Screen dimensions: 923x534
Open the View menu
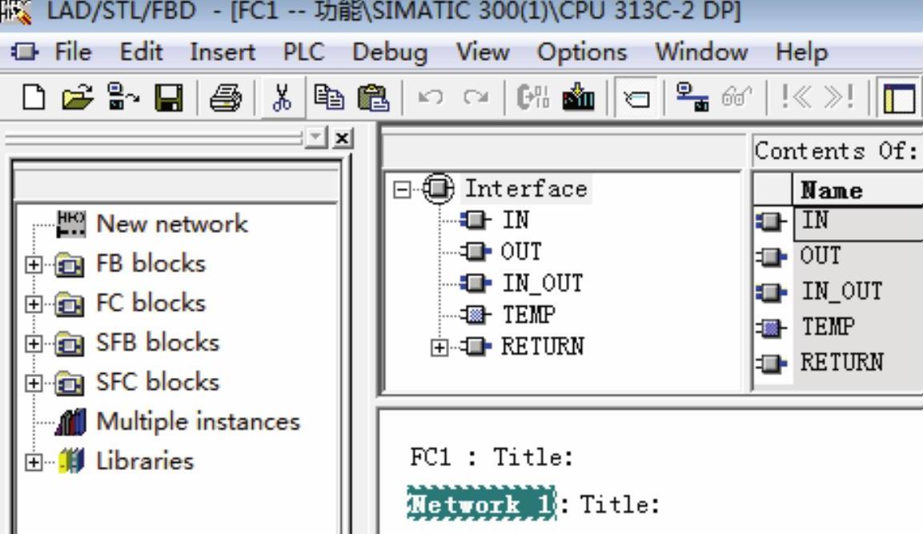pyautogui.click(x=483, y=52)
